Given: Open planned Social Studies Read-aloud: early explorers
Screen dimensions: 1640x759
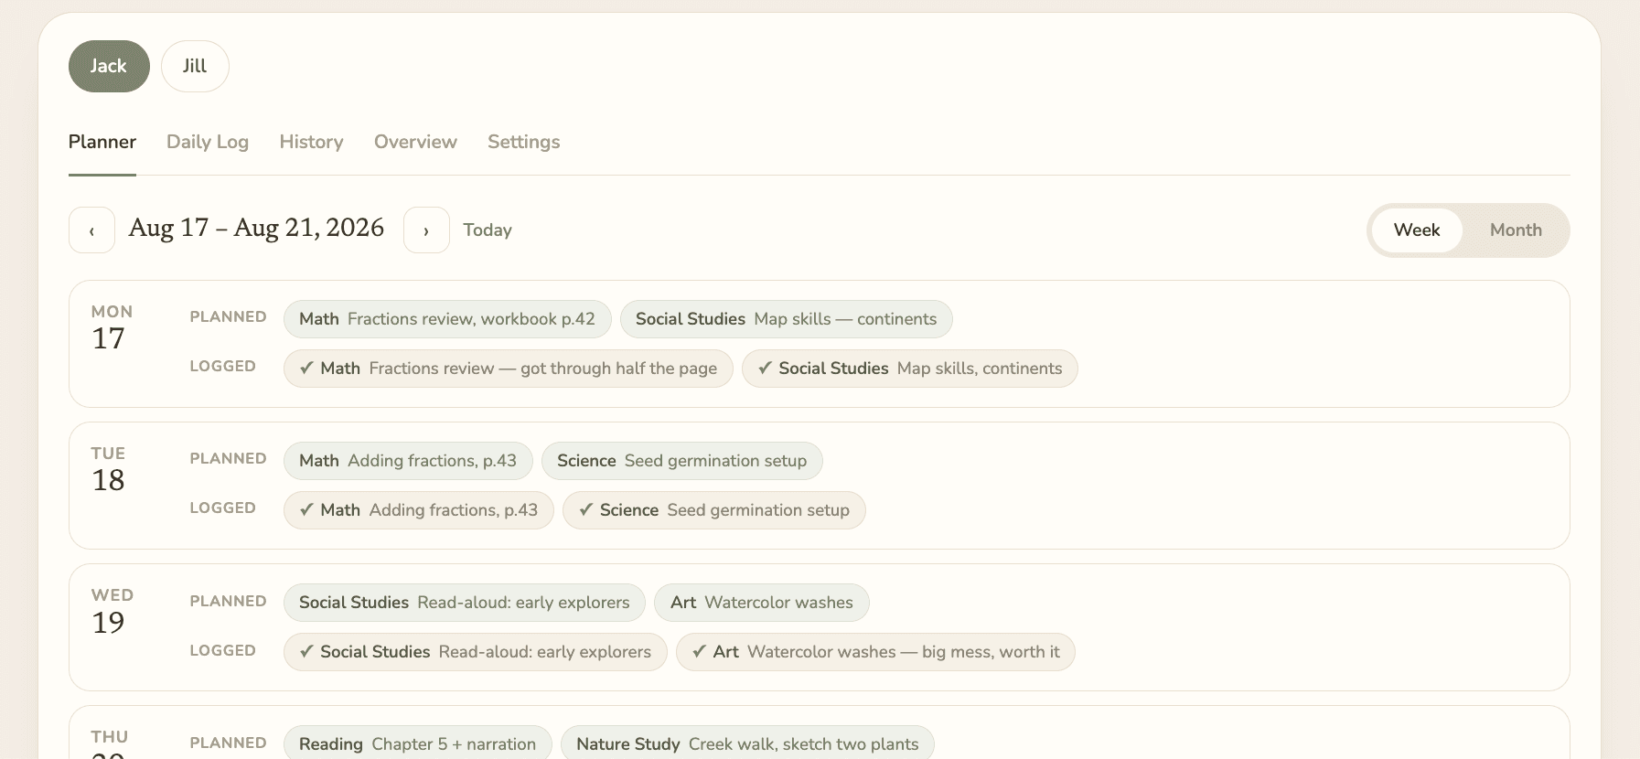Looking at the screenshot, I should tap(465, 603).
